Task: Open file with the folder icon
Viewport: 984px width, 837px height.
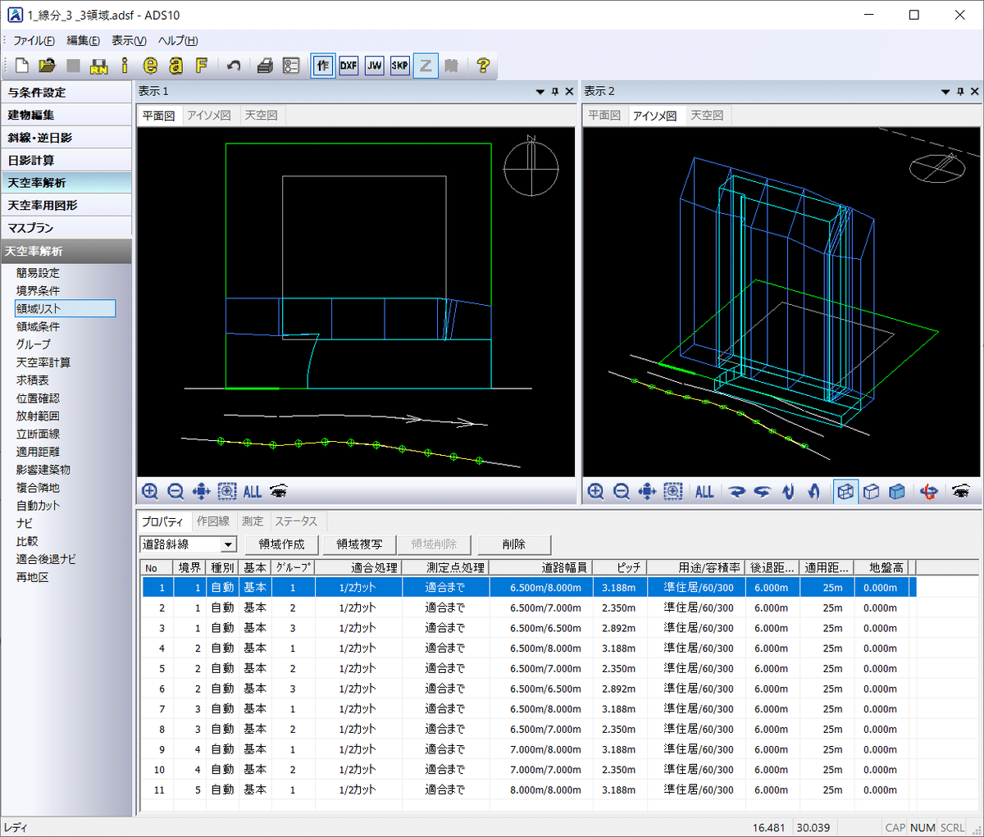Action: point(48,66)
